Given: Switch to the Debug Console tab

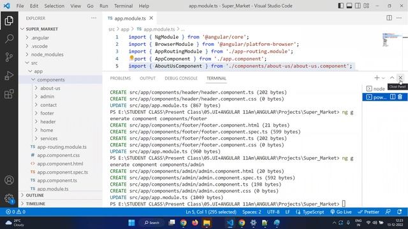Looking at the screenshot, I should (x=181, y=78).
